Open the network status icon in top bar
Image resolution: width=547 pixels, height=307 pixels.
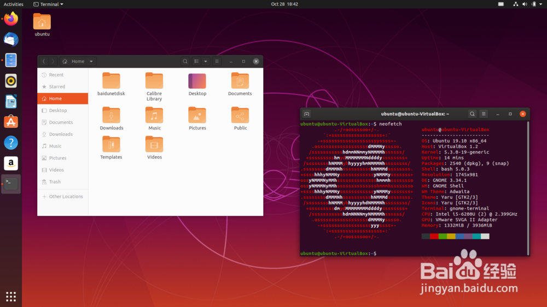tap(515, 4)
